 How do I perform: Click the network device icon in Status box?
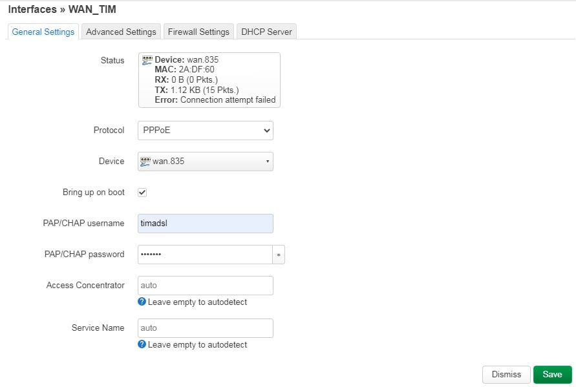(147, 60)
